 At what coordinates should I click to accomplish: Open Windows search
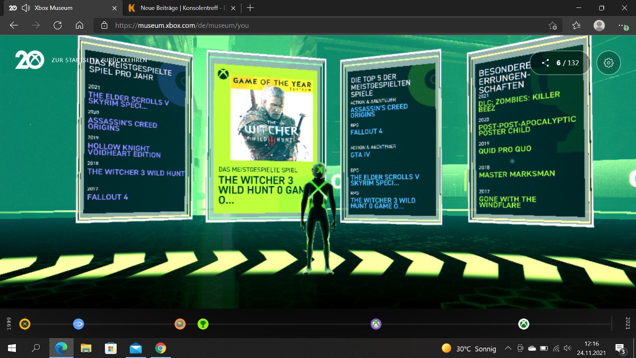36,348
